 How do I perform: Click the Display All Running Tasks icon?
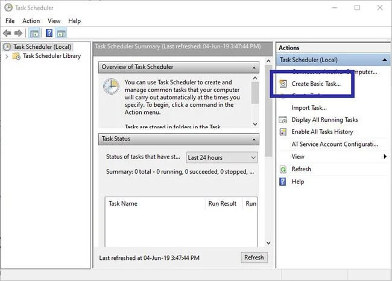click(x=283, y=120)
